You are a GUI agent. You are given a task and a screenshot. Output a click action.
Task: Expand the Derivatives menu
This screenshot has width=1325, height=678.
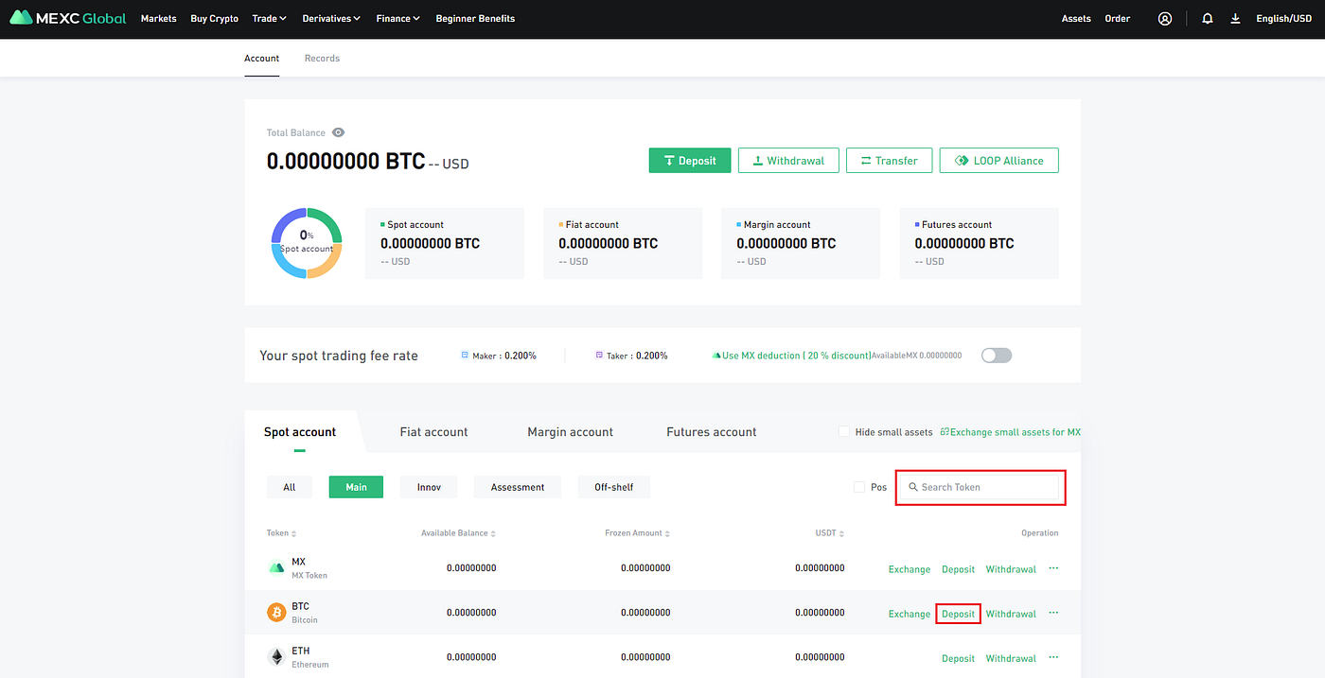[x=332, y=18]
